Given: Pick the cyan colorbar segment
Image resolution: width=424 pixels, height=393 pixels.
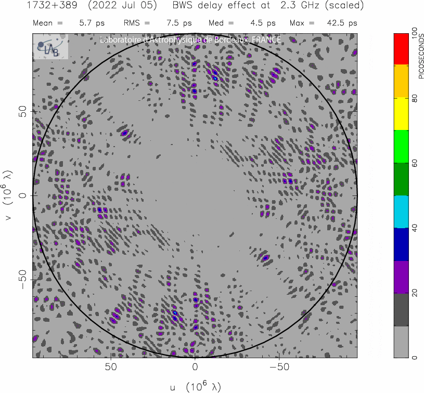Looking at the screenshot, I should pos(401,212).
